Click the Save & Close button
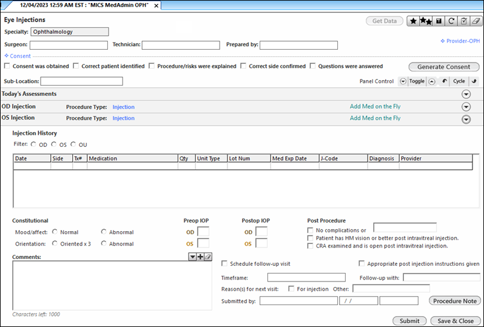Viewport: 484px width, 327px height. pyautogui.click(x=455, y=320)
